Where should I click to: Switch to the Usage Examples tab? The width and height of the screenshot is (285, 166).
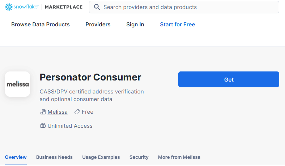tap(101, 157)
